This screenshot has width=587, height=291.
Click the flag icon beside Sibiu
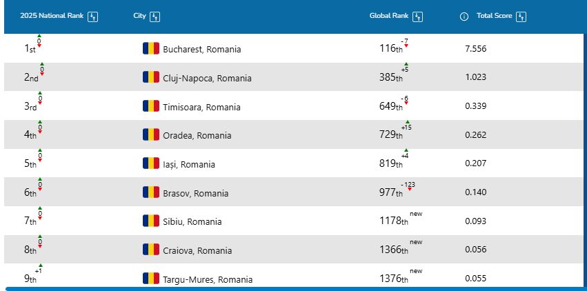(151, 221)
